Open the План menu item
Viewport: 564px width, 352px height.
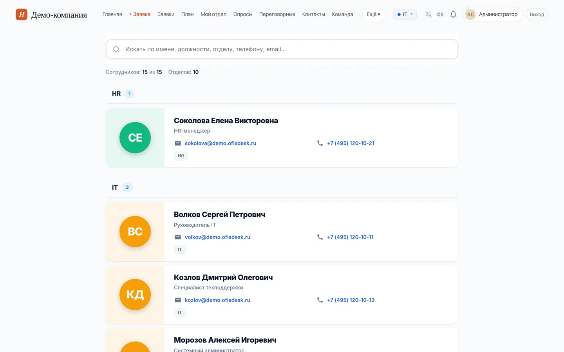188,14
